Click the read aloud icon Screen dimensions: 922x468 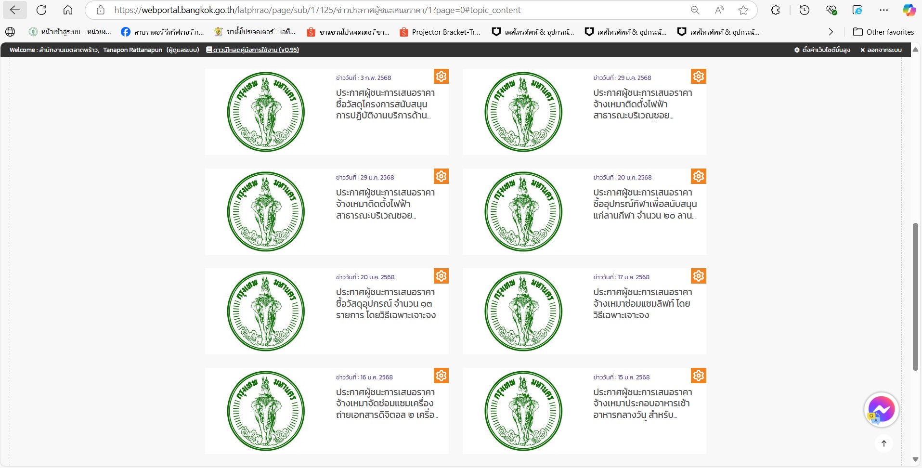tap(719, 10)
